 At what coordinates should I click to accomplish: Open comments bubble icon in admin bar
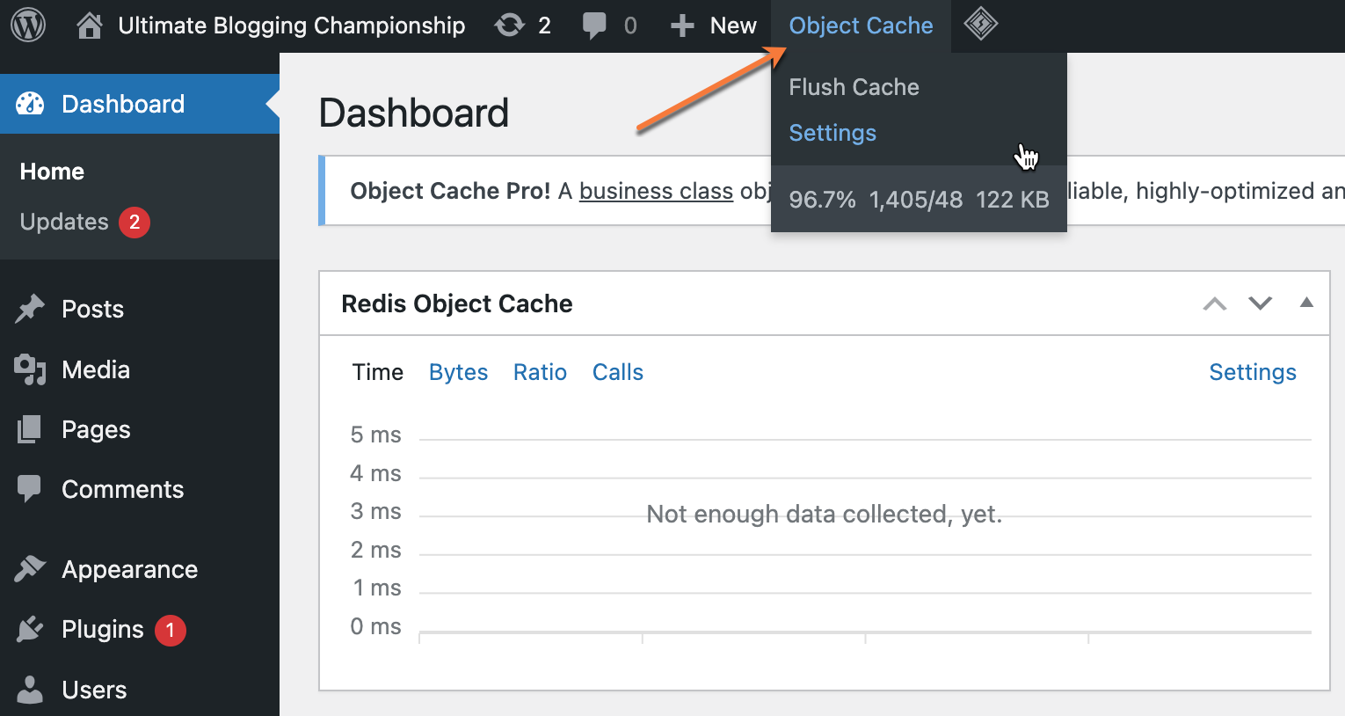[x=594, y=26]
